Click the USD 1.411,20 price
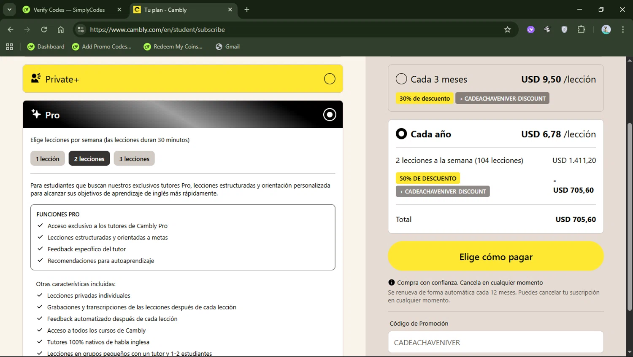The height and width of the screenshot is (357, 633). tap(574, 160)
